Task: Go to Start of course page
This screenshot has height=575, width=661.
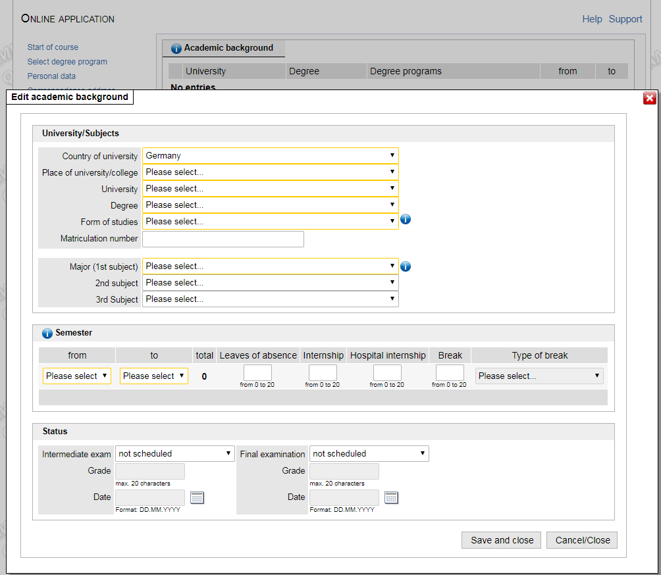Action: coord(53,47)
